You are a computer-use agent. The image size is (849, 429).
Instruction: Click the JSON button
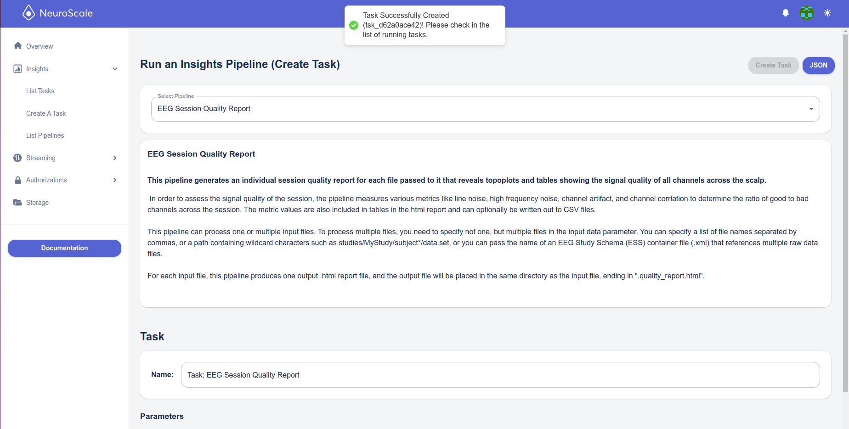pos(819,65)
